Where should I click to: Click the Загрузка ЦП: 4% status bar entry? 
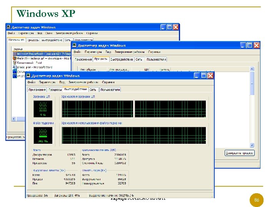67,195
